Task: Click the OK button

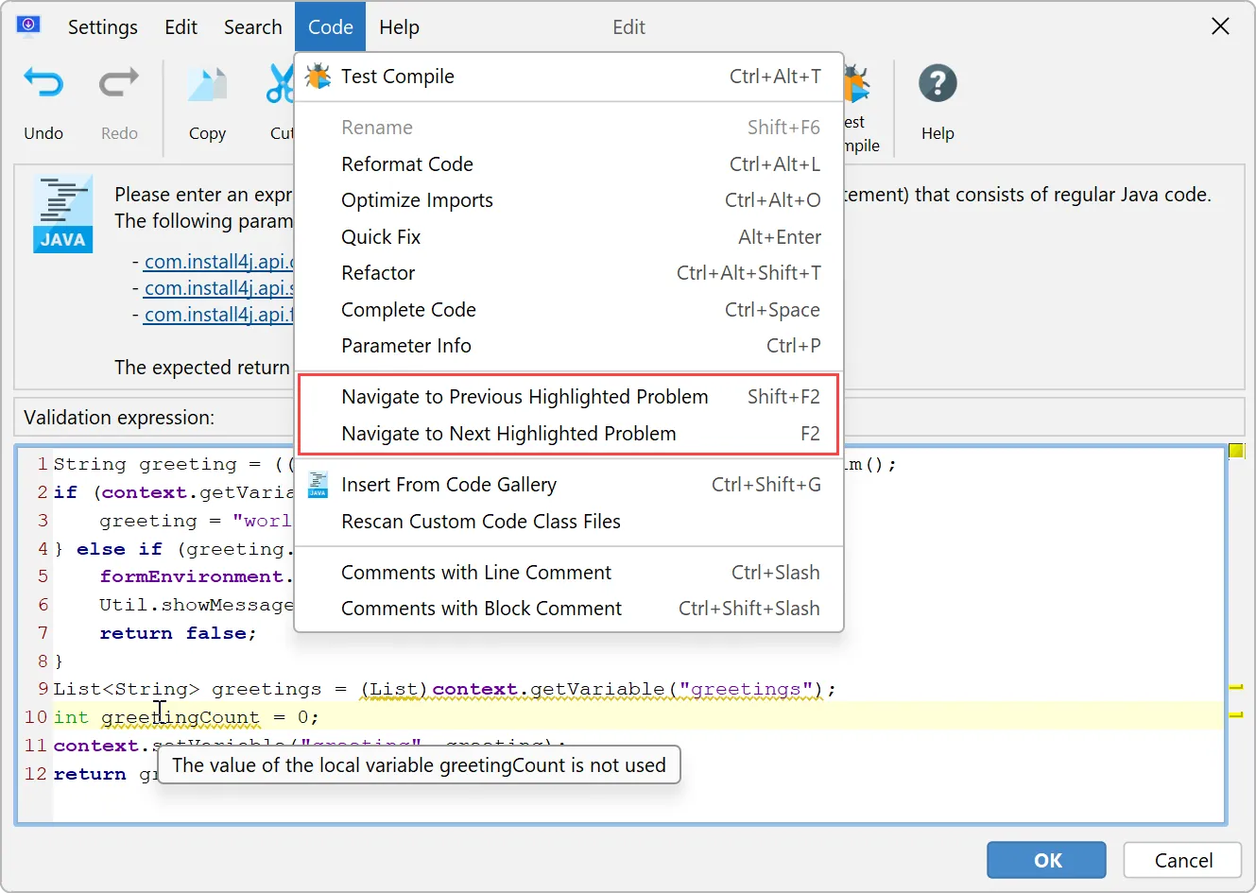Action: [x=1046, y=860]
